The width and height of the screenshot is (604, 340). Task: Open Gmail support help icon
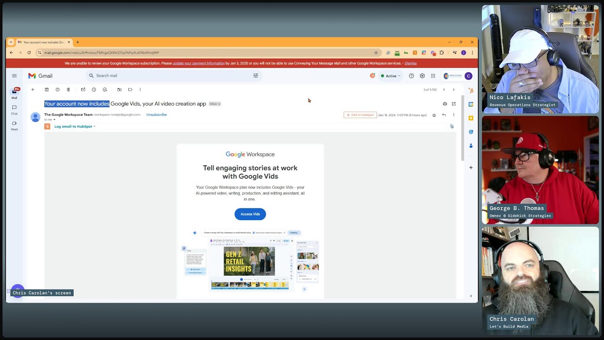point(411,76)
